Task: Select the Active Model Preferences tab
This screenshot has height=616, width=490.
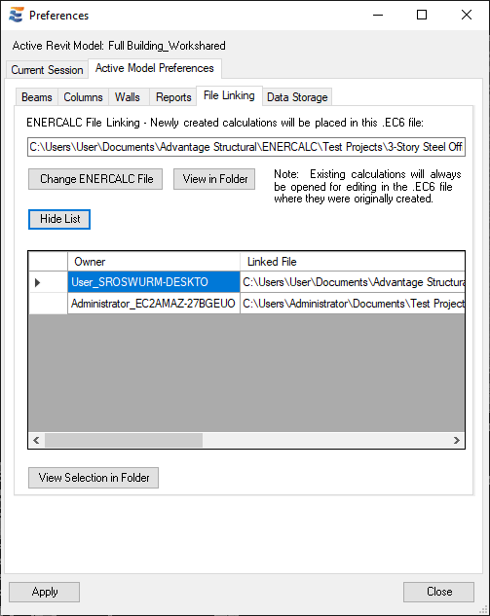Action: (x=155, y=68)
